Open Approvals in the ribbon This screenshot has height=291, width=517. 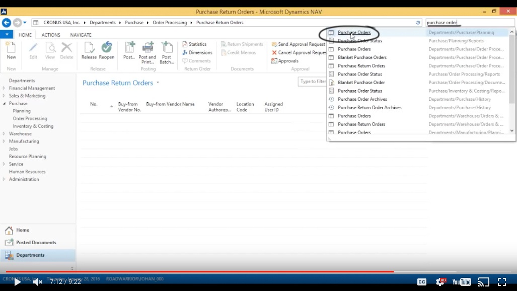pos(285,61)
